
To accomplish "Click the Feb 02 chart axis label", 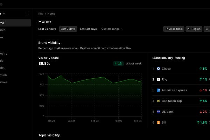I will [x=95, y=121].
